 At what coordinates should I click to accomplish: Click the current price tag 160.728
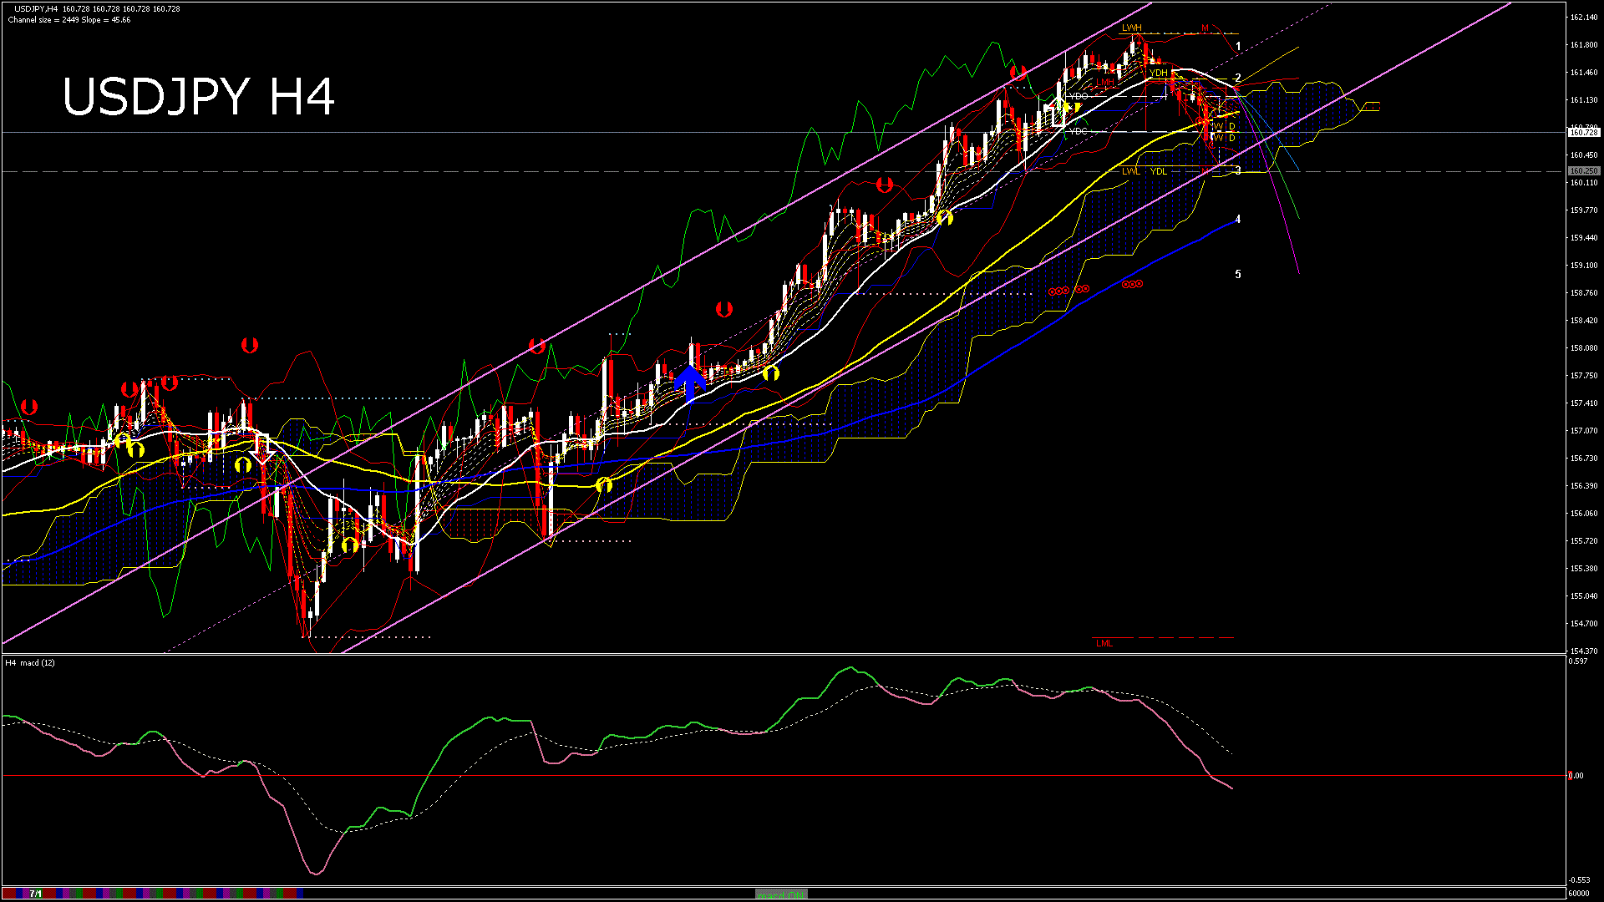[x=1583, y=132]
